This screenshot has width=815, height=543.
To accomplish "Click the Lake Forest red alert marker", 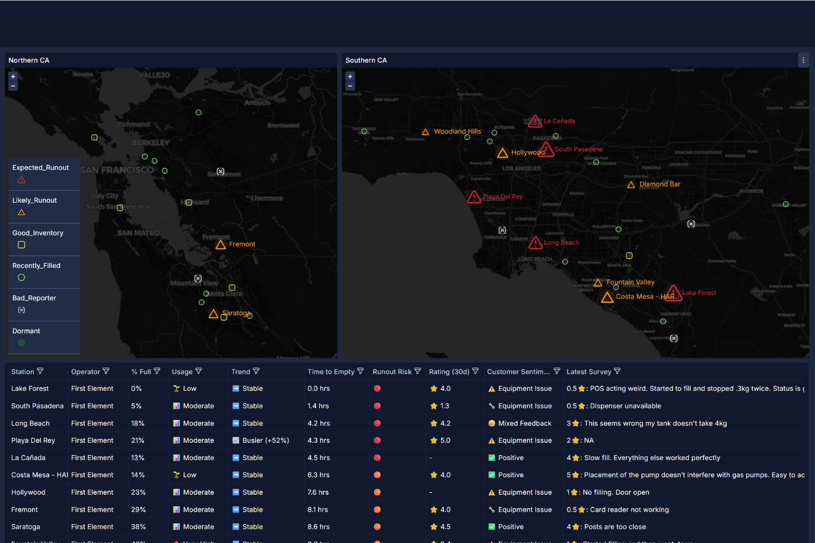I will point(673,292).
